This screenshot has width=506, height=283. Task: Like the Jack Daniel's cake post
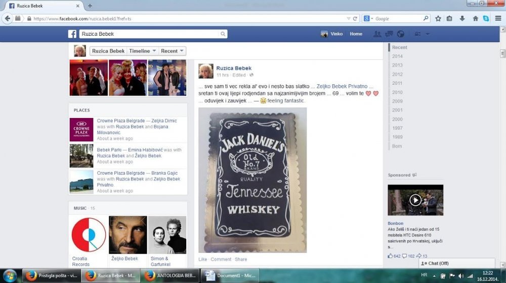(x=203, y=259)
